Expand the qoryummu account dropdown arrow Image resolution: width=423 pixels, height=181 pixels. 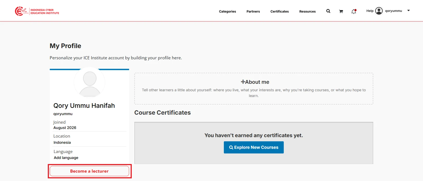pos(408,11)
